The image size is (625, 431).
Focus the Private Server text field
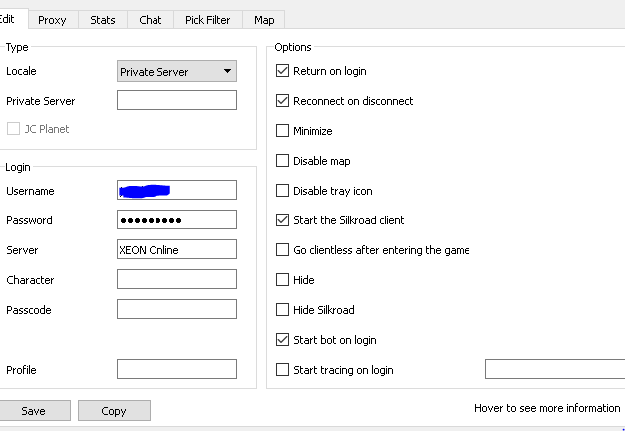pyautogui.click(x=176, y=101)
